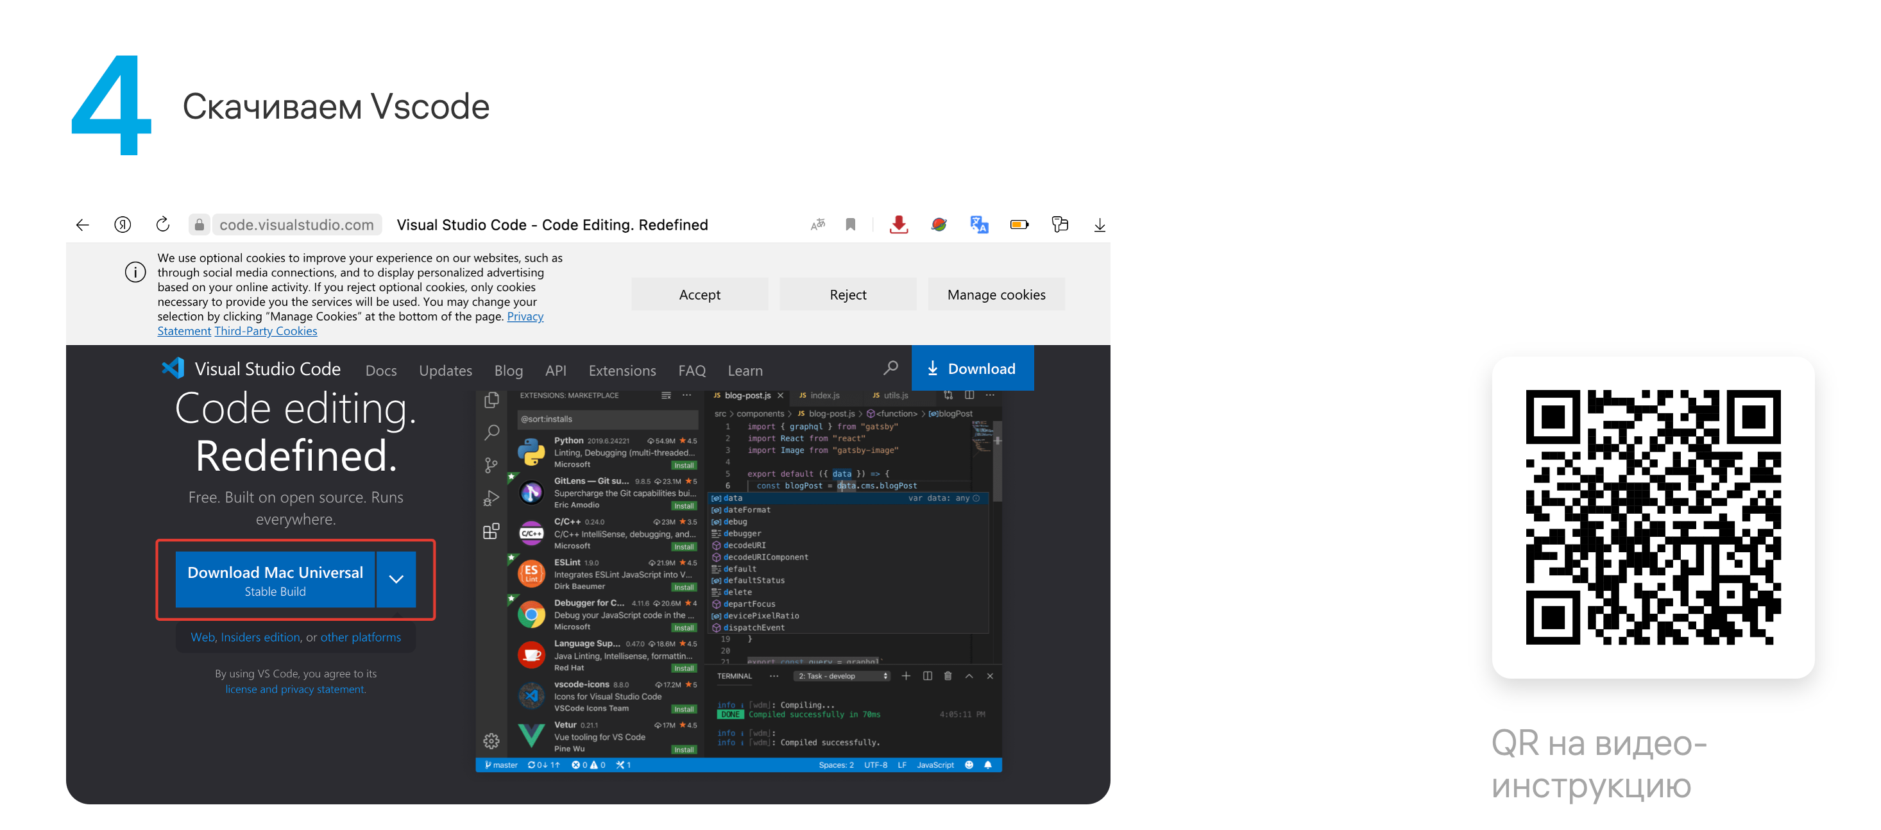Click the red download manager extension icon
The height and width of the screenshot is (830, 1881).
click(899, 225)
